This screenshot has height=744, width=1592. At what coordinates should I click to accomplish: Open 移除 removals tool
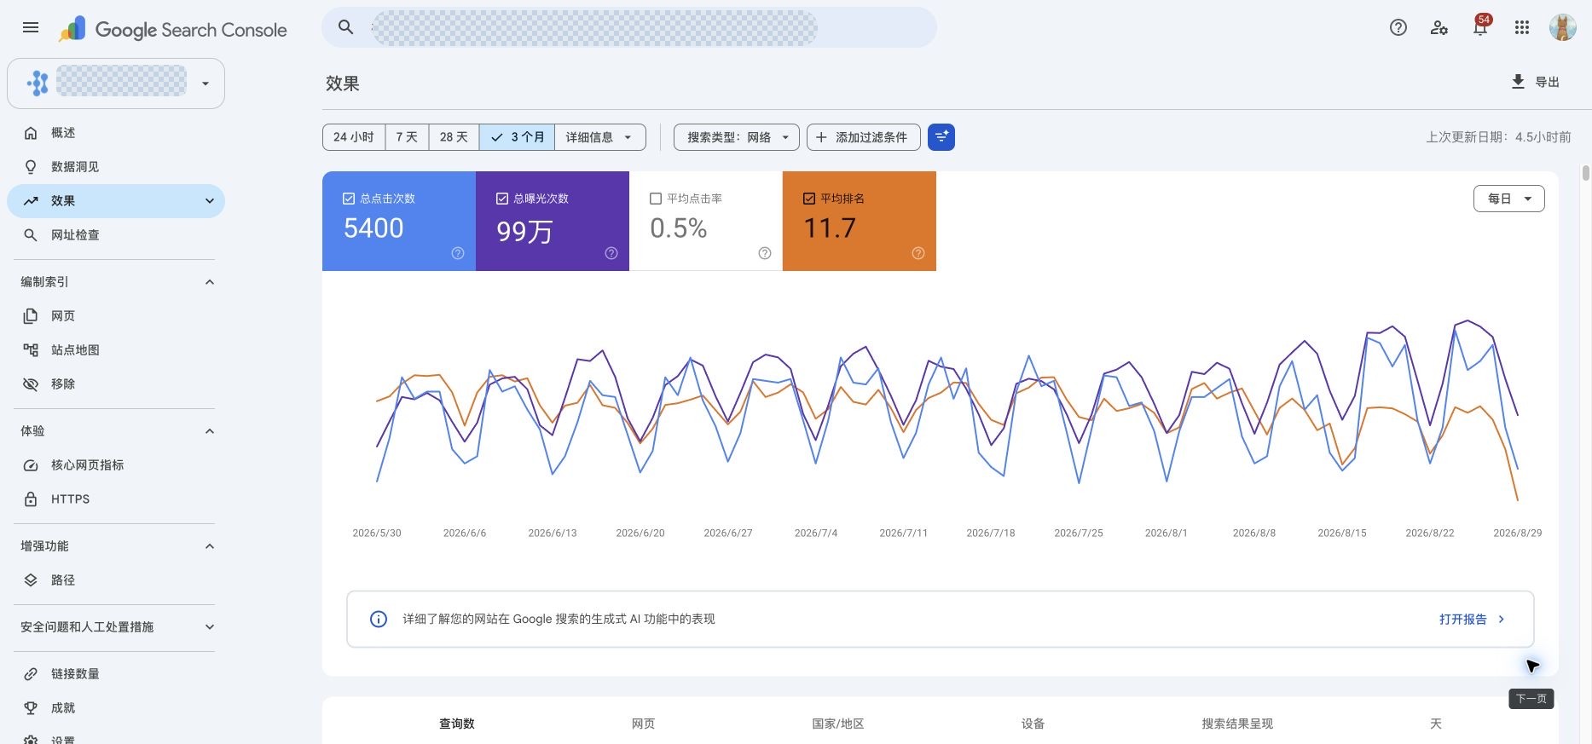(116, 384)
